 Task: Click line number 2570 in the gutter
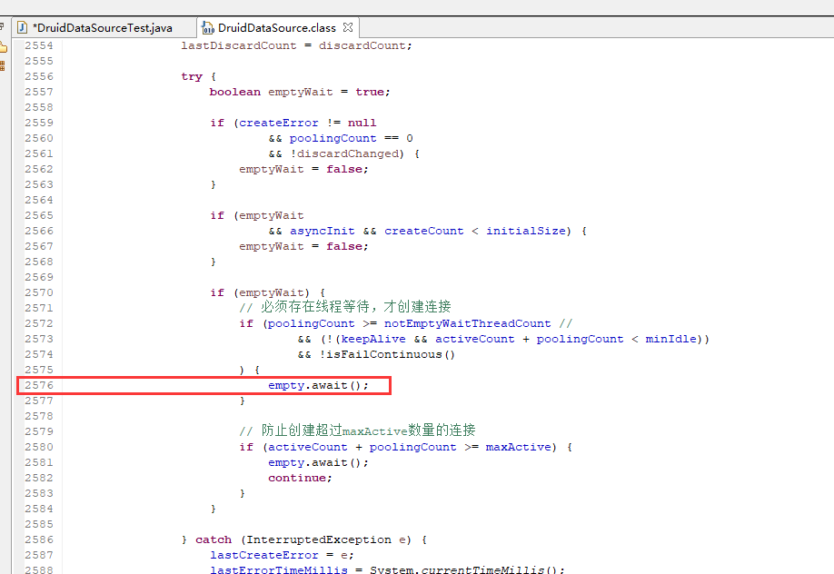[x=39, y=292]
